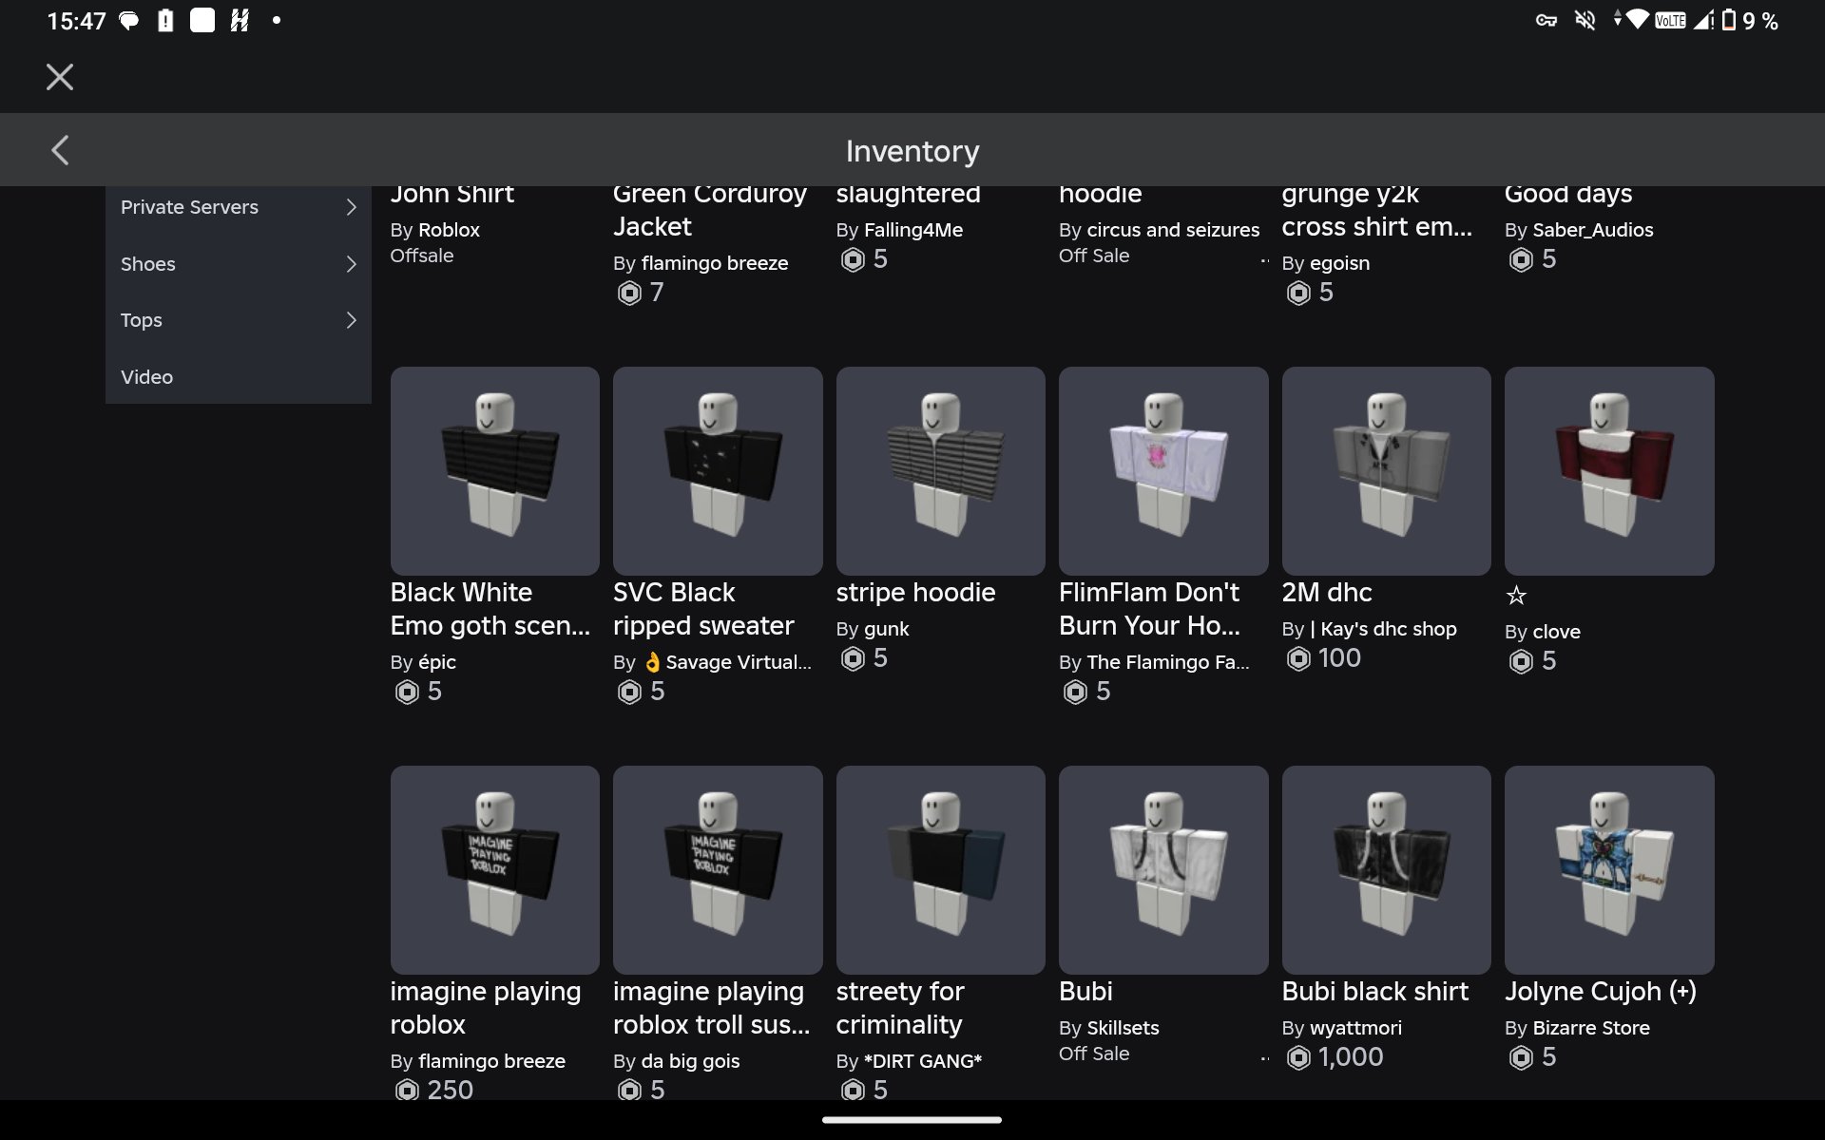Open the FlimFlam Don't Burn Your House thumbnail

coord(1163,471)
